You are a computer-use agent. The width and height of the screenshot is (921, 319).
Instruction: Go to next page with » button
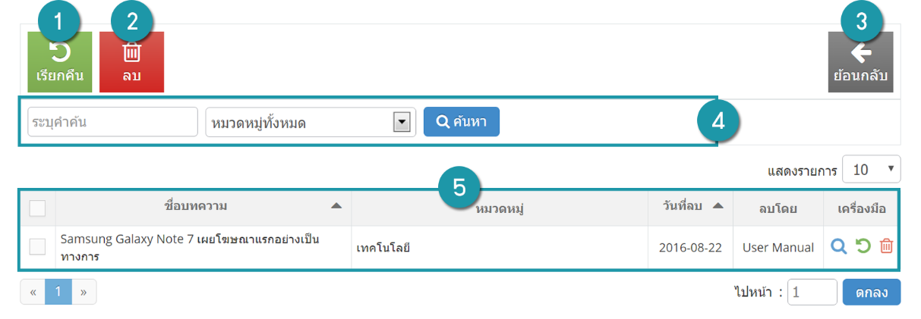pyautogui.click(x=84, y=292)
